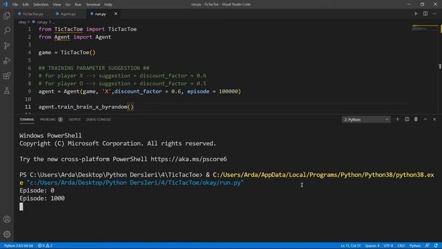Click agent.train_brain_x_byrandom() line
The height and width of the screenshot is (249, 442).
click(x=86, y=107)
